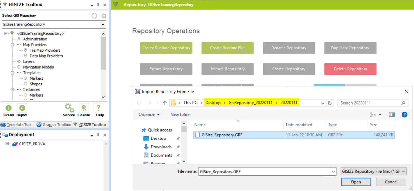Open the view options dropdown arrow

click(x=380, y=114)
